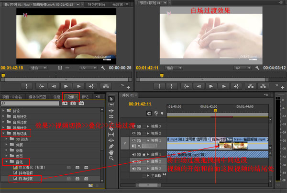
Task: Open button editor plus in program monitor
Action: point(283,88)
